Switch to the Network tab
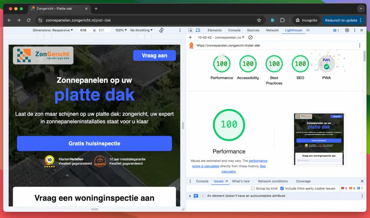 coord(272,30)
